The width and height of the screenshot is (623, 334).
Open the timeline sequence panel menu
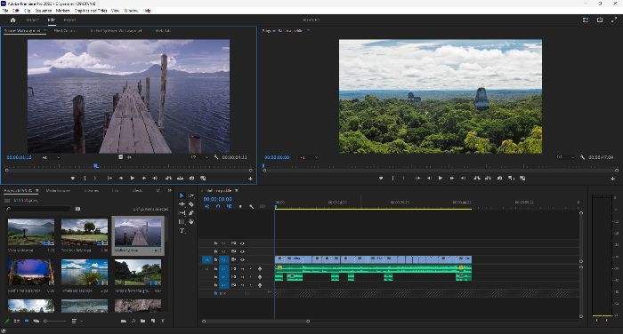point(237,191)
